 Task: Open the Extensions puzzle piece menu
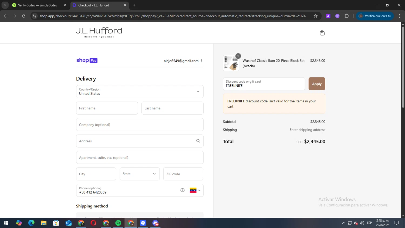pos(347,16)
